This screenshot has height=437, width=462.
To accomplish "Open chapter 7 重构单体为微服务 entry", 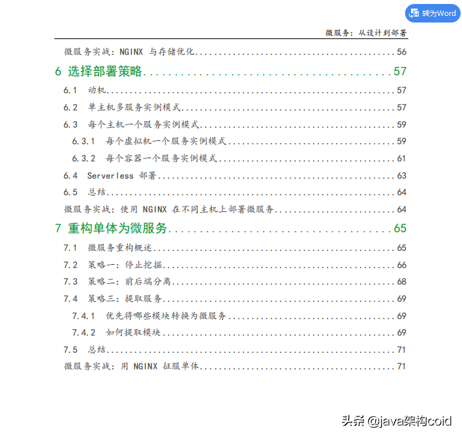I will click(230, 228).
